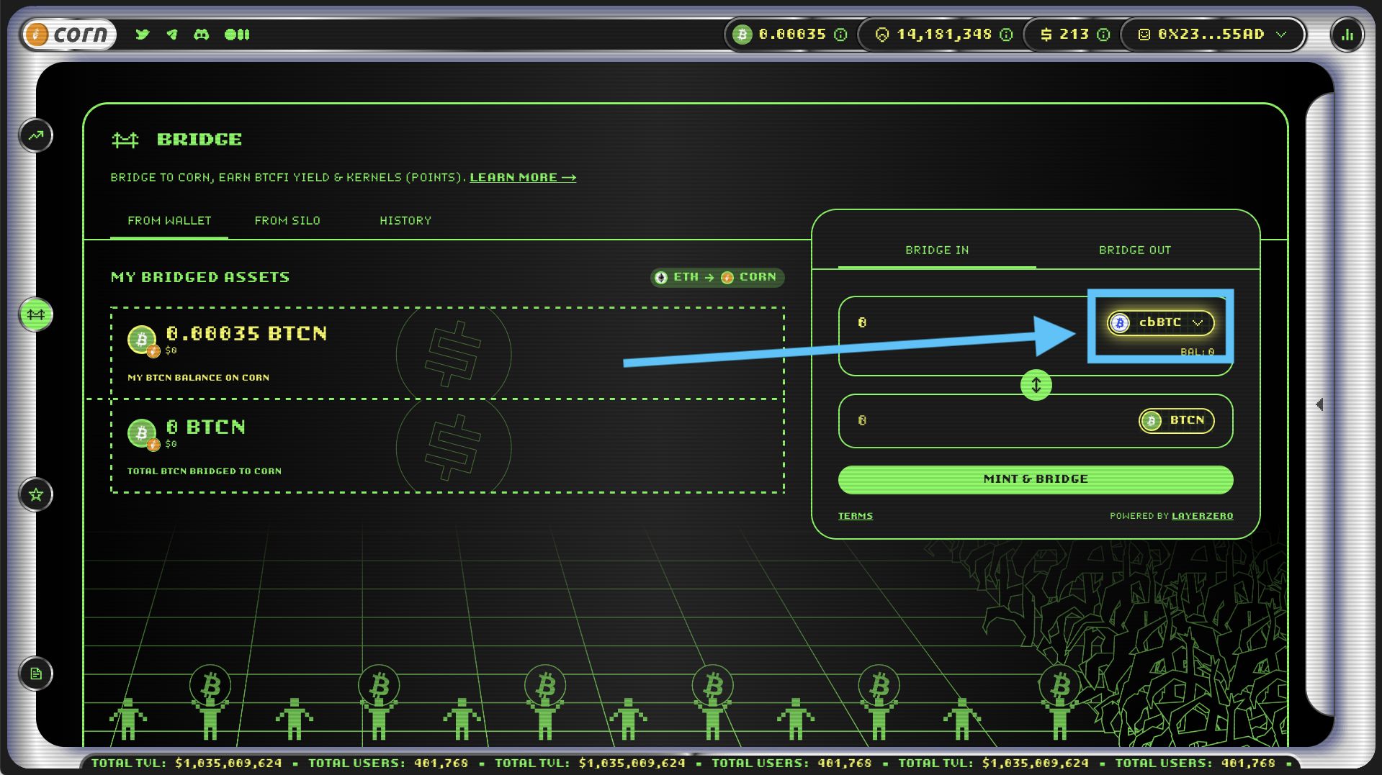Show info icon next to 213
Image resolution: width=1382 pixels, height=775 pixels.
pyautogui.click(x=1103, y=35)
